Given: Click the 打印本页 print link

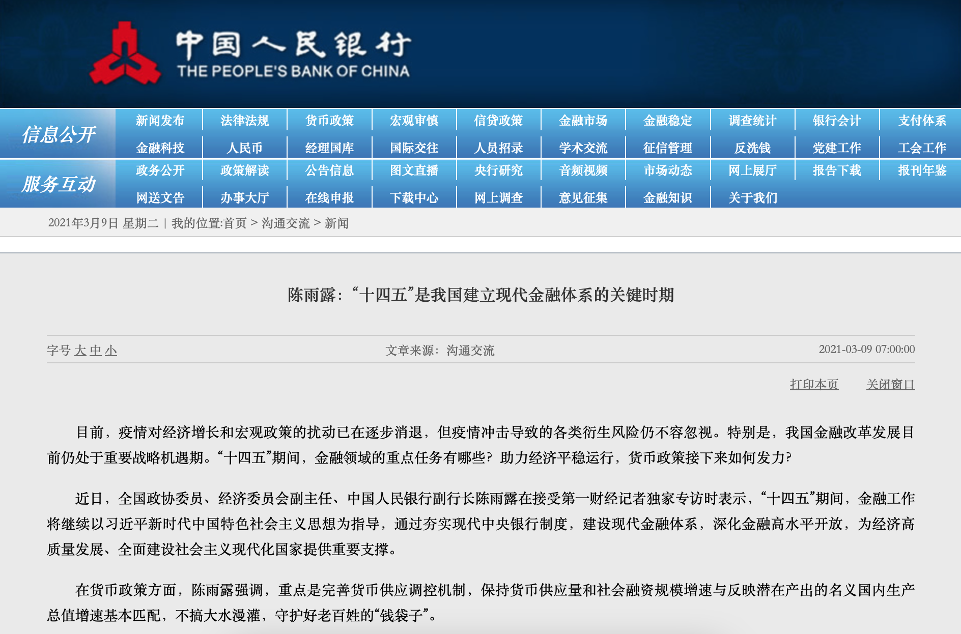Looking at the screenshot, I should tap(814, 385).
